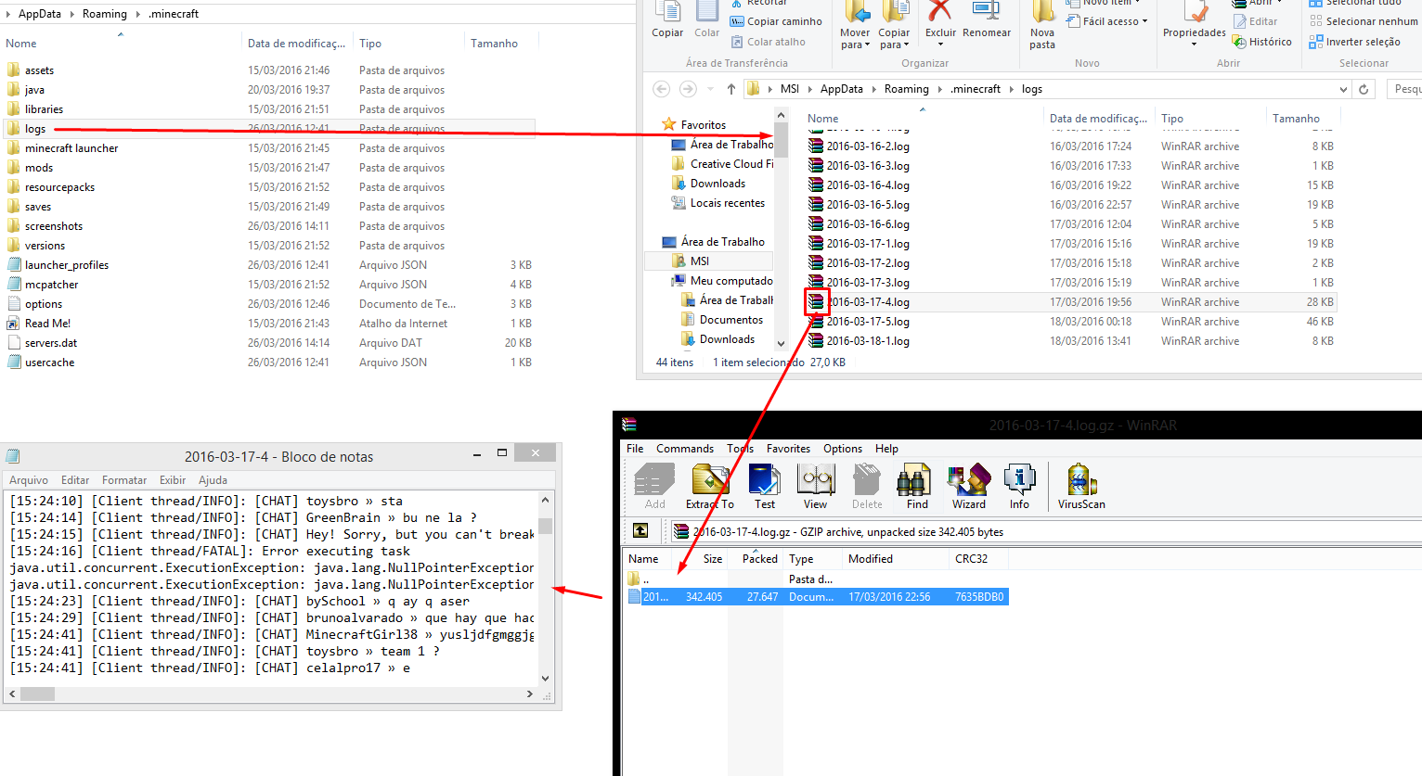The height and width of the screenshot is (776, 1422).
Task: Open Notepad Ajuda menu
Action: point(213,480)
